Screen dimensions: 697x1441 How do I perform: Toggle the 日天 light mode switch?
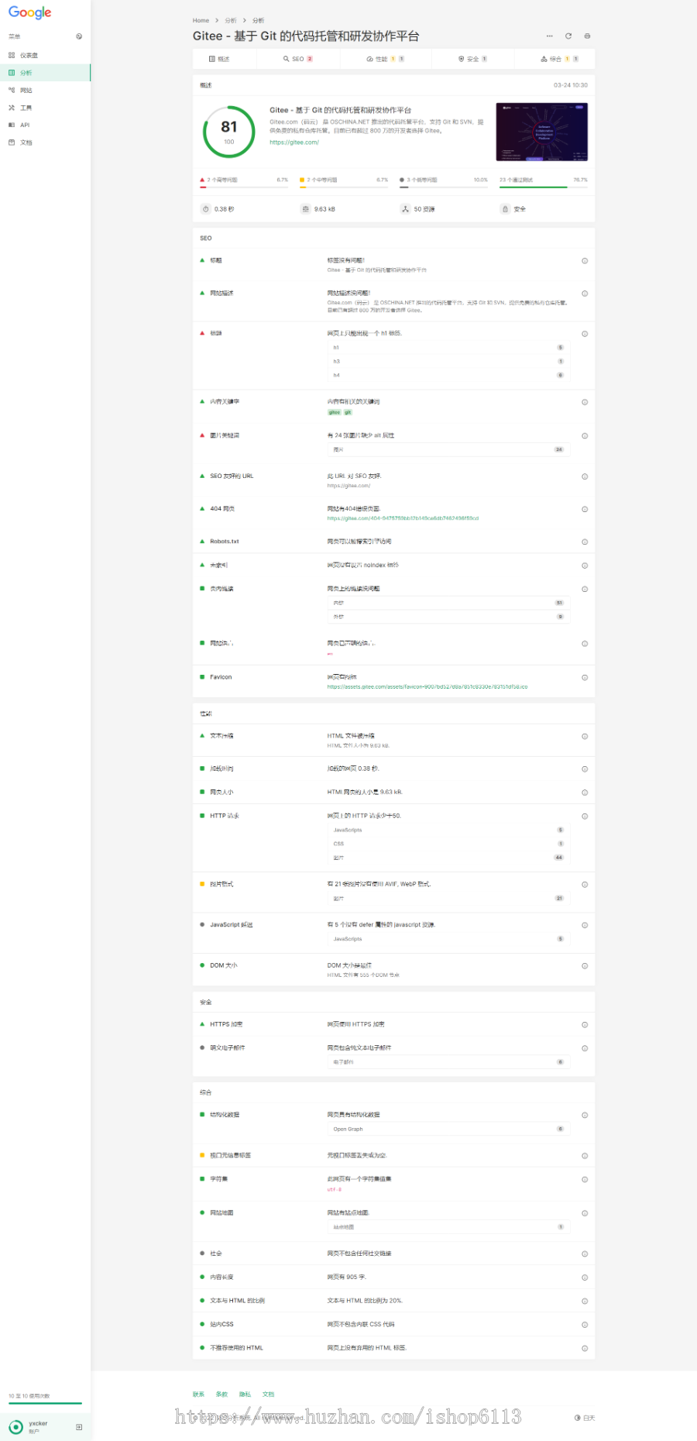[x=585, y=1418]
